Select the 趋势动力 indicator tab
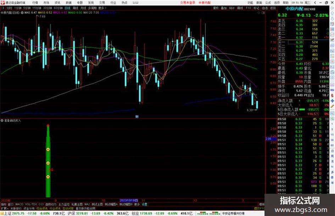335x216 pixels. 51,204
